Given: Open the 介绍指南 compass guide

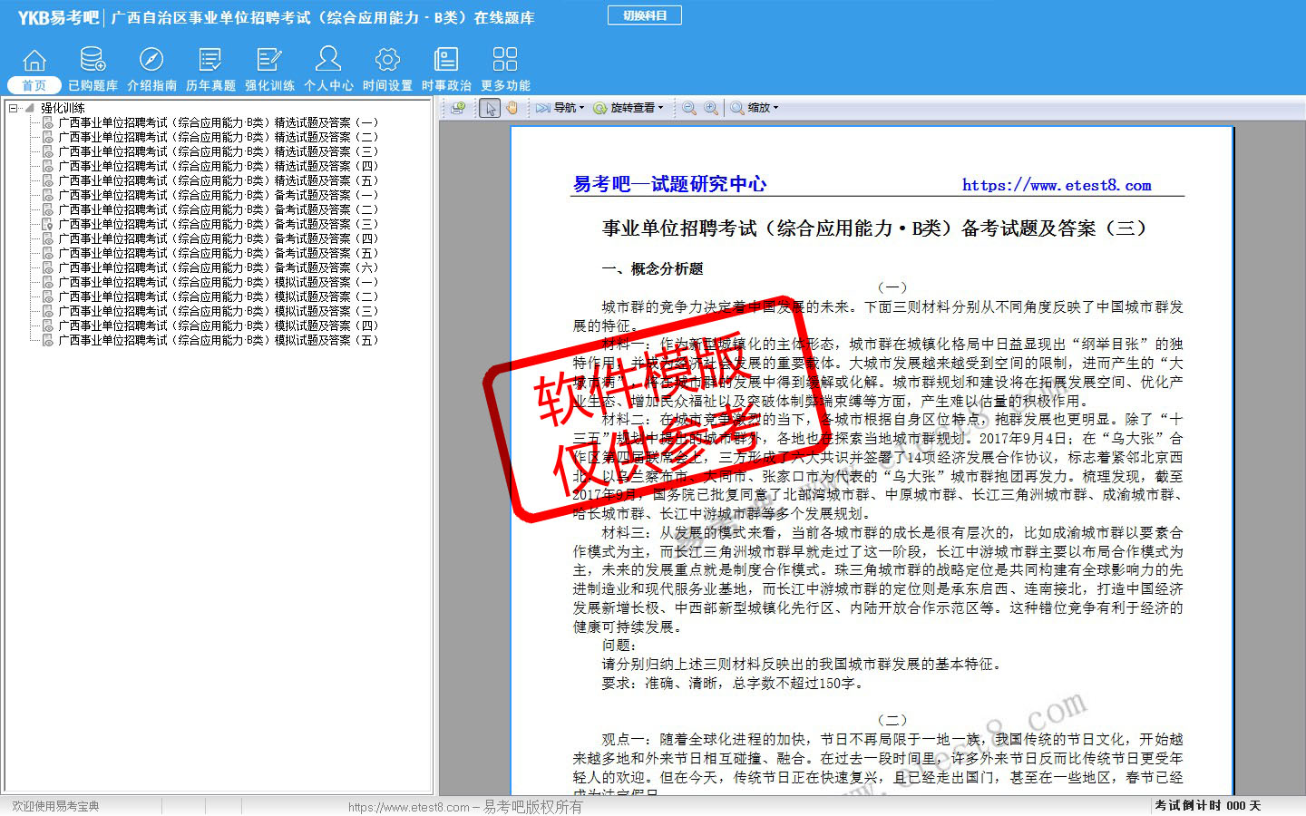Looking at the screenshot, I should point(151,69).
